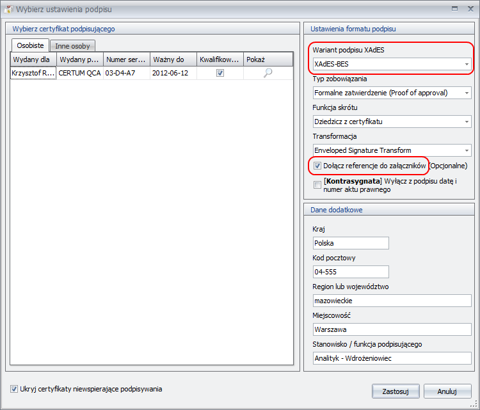Click the Anuluj button
The height and width of the screenshot is (410, 480).
(x=447, y=391)
